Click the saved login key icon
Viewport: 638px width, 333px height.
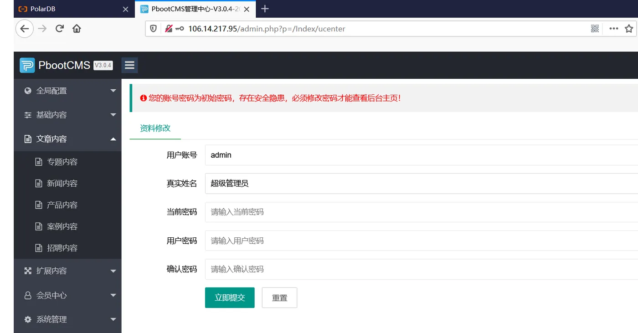pos(180,29)
